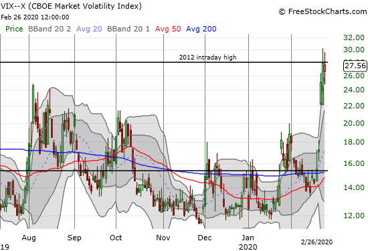Click the Feb 26 2020 12:00:00 timestamp
The width and height of the screenshot is (368, 251).
pos(35,17)
